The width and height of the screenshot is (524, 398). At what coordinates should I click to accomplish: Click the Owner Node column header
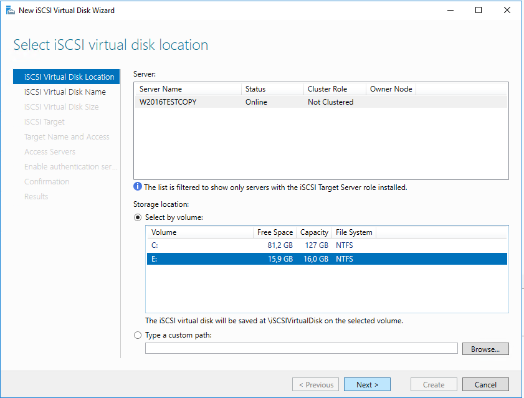391,89
